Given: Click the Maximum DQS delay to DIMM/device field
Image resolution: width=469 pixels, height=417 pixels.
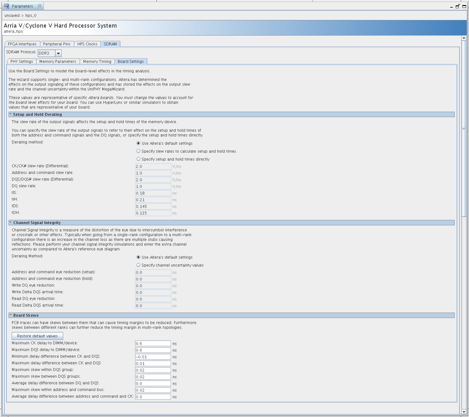Looking at the screenshot, I should pos(153,350).
